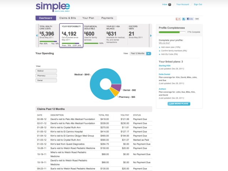This screenshot has width=228, height=171.
Task: Click the Google +1 share icon
Action: click(178, 19)
